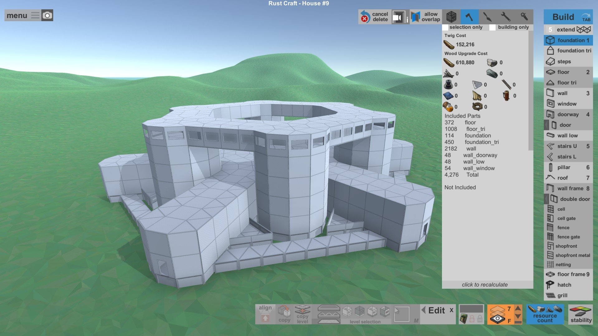
Task: Toggle allow overlap option
Action: (425, 17)
